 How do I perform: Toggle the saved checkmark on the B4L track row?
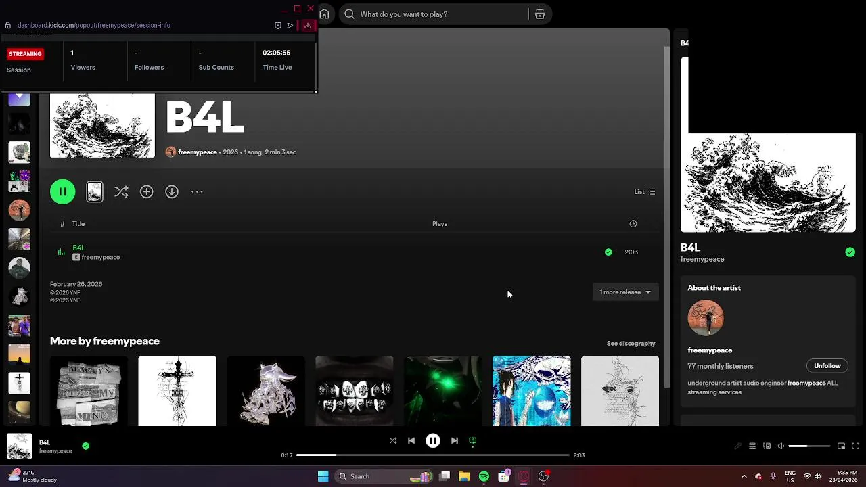click(x=608, y=252)
